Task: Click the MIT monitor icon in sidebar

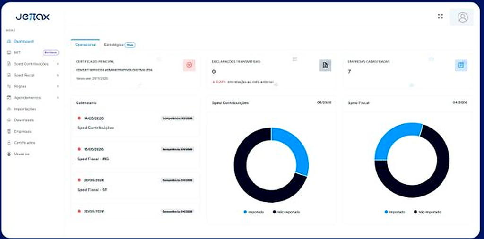Action: click(9, 52)
